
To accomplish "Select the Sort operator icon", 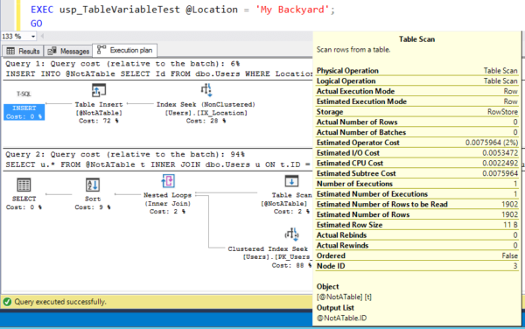I will tap(93, 185).
